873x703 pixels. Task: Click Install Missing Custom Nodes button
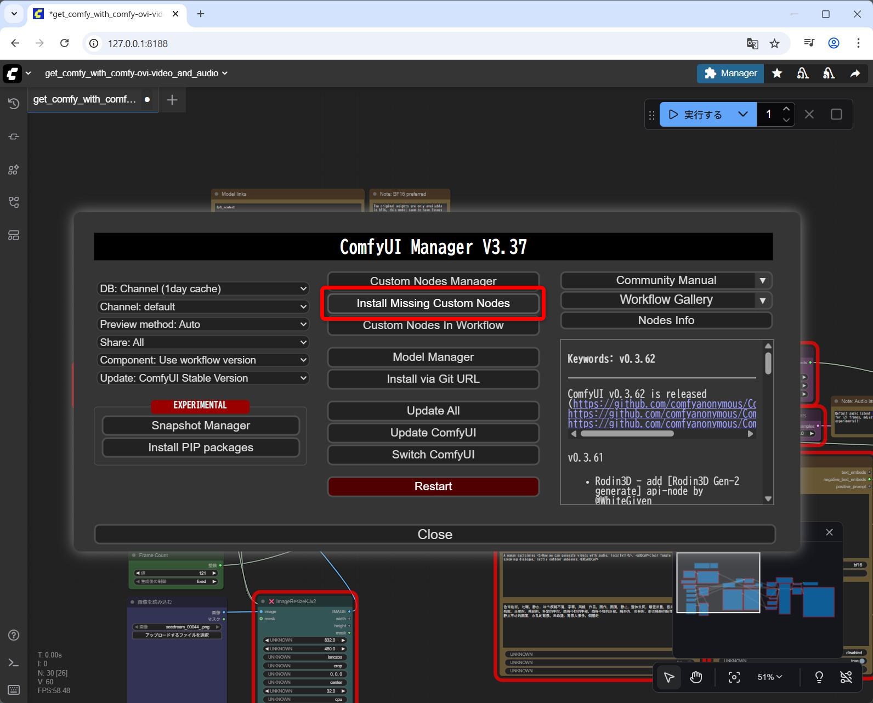(433, 303)
